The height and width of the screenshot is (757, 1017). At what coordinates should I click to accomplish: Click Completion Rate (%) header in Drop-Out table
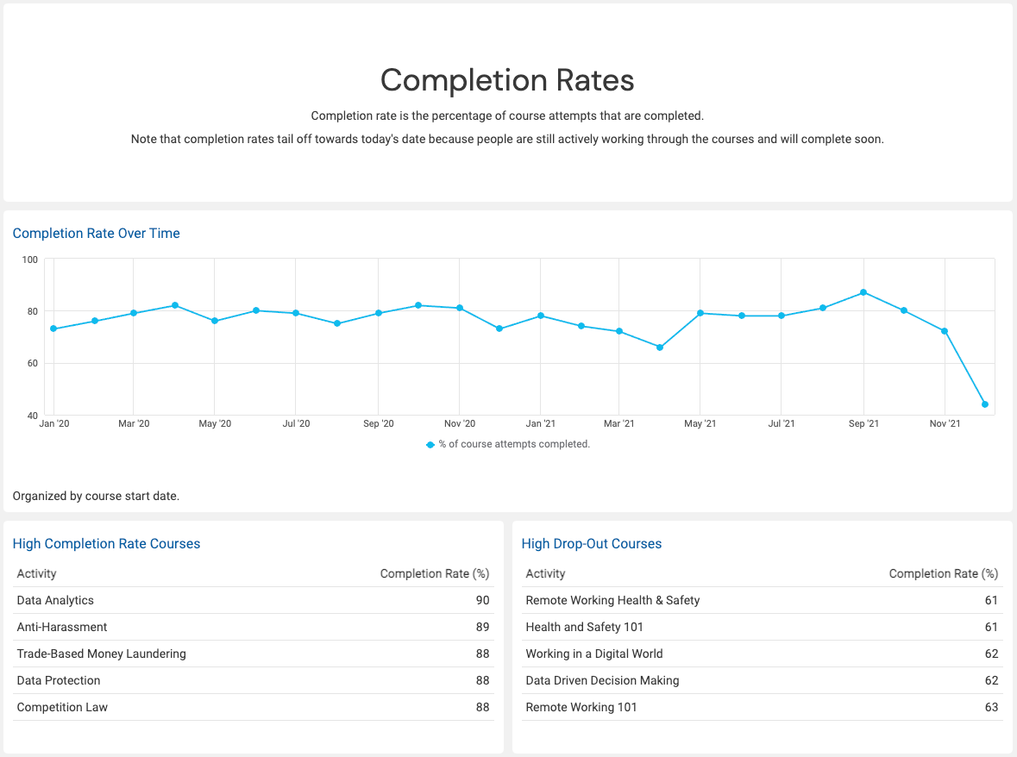(x=944, y=573)
